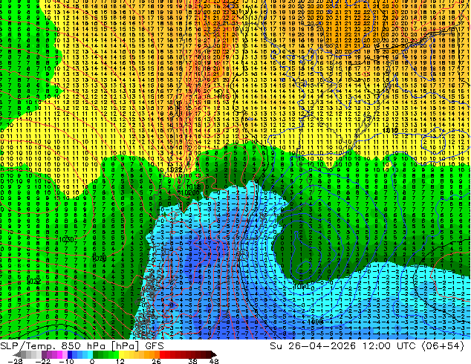Click the legend value '-10'
Screen dimensions: 471x364
(x=67, y=361)
